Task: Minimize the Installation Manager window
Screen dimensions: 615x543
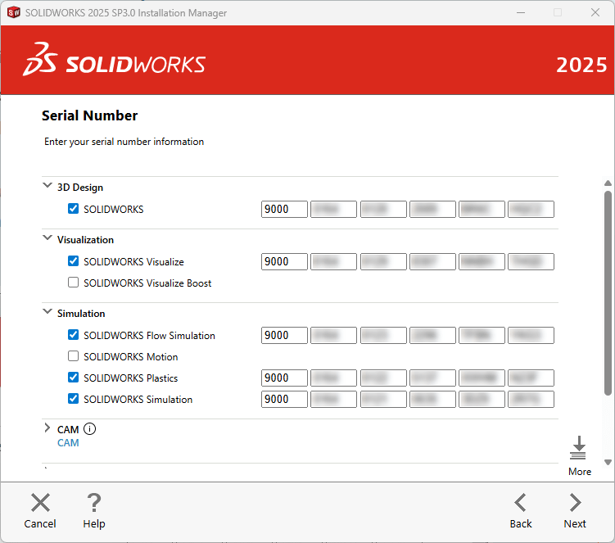Action: 521,12
